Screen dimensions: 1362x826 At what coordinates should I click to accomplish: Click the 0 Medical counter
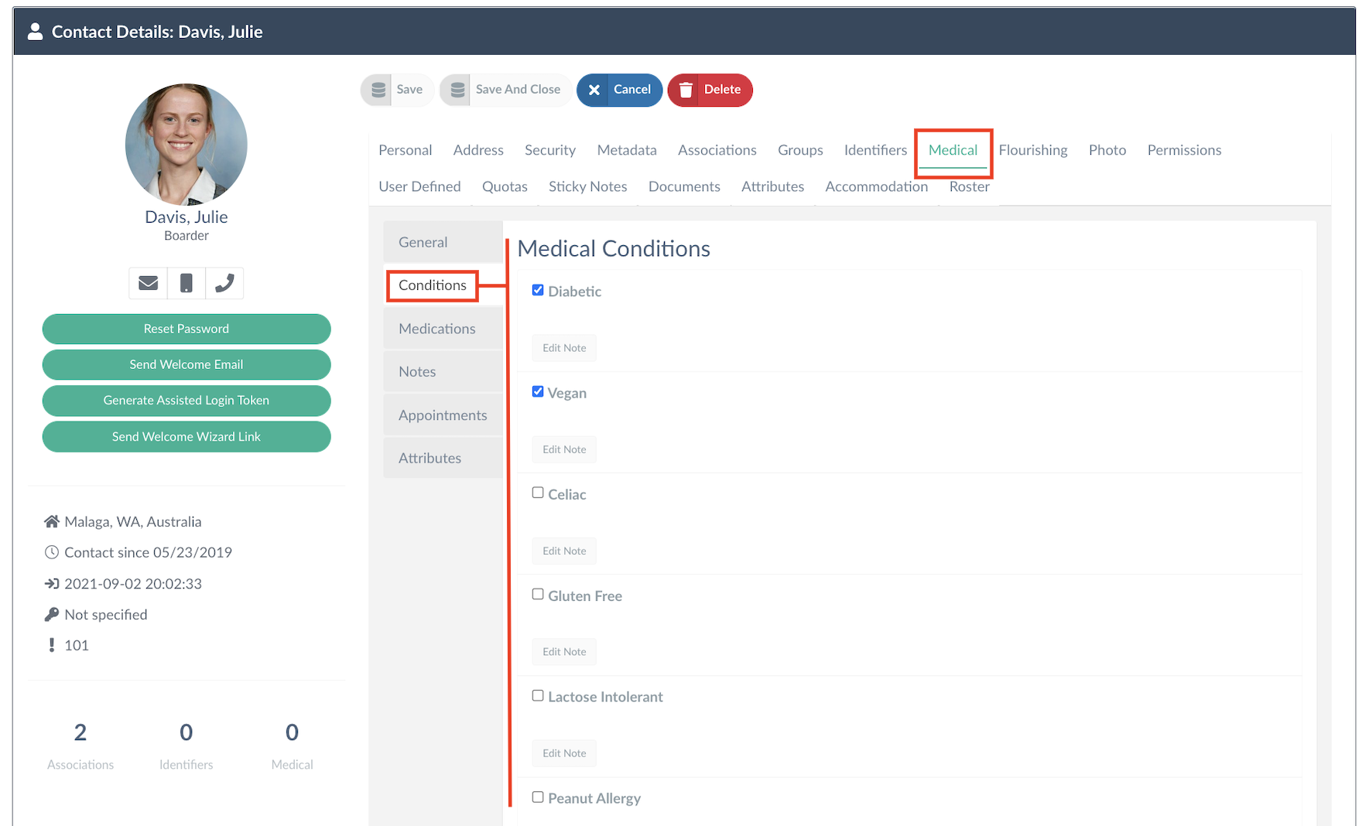pyautogui.click(x=292, y=746)
